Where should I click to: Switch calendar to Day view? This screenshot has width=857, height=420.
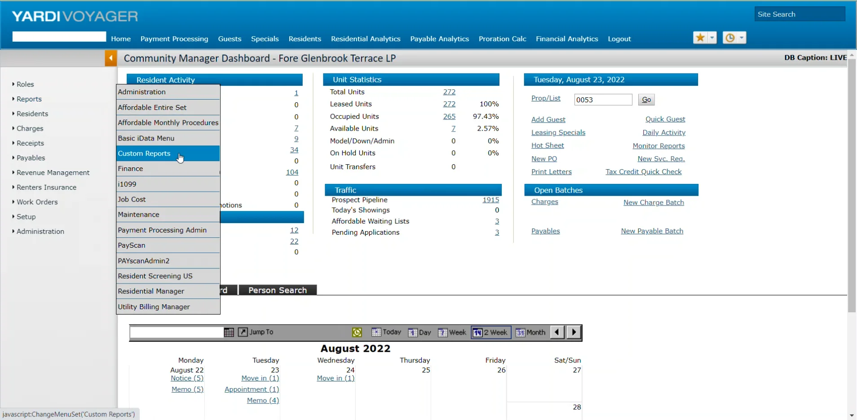tap(420, 332)
